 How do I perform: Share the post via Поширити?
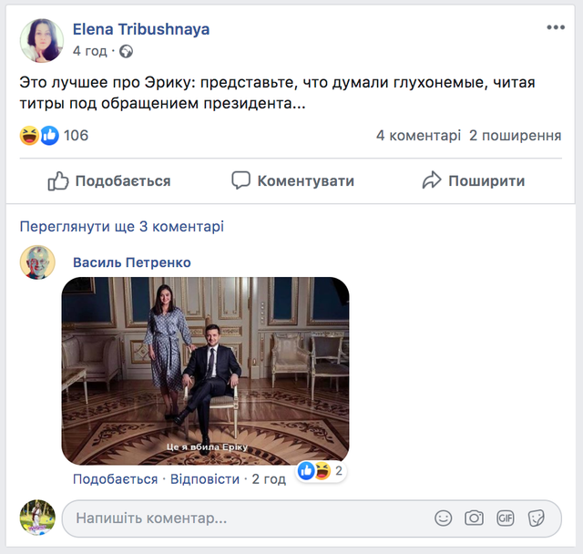click(x=473, y=180)
